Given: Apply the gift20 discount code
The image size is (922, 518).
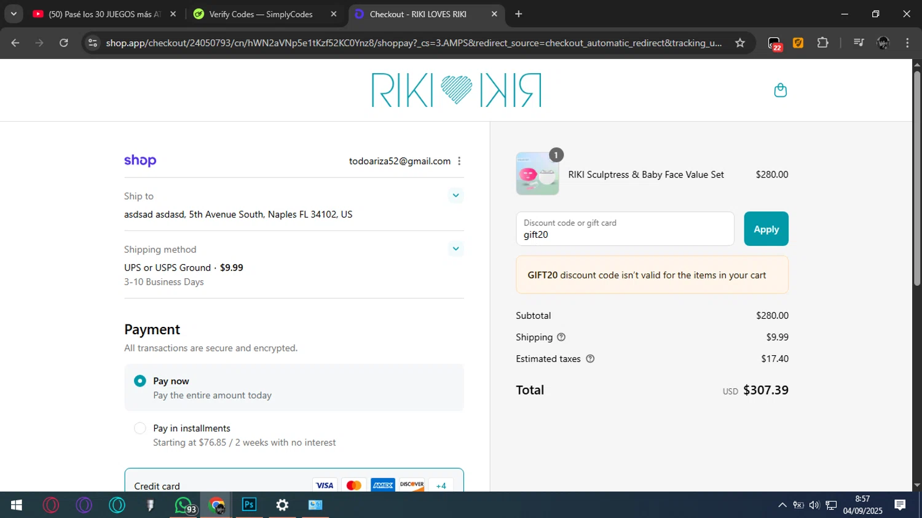Looking at the screenshot, I should pos(766,229).
